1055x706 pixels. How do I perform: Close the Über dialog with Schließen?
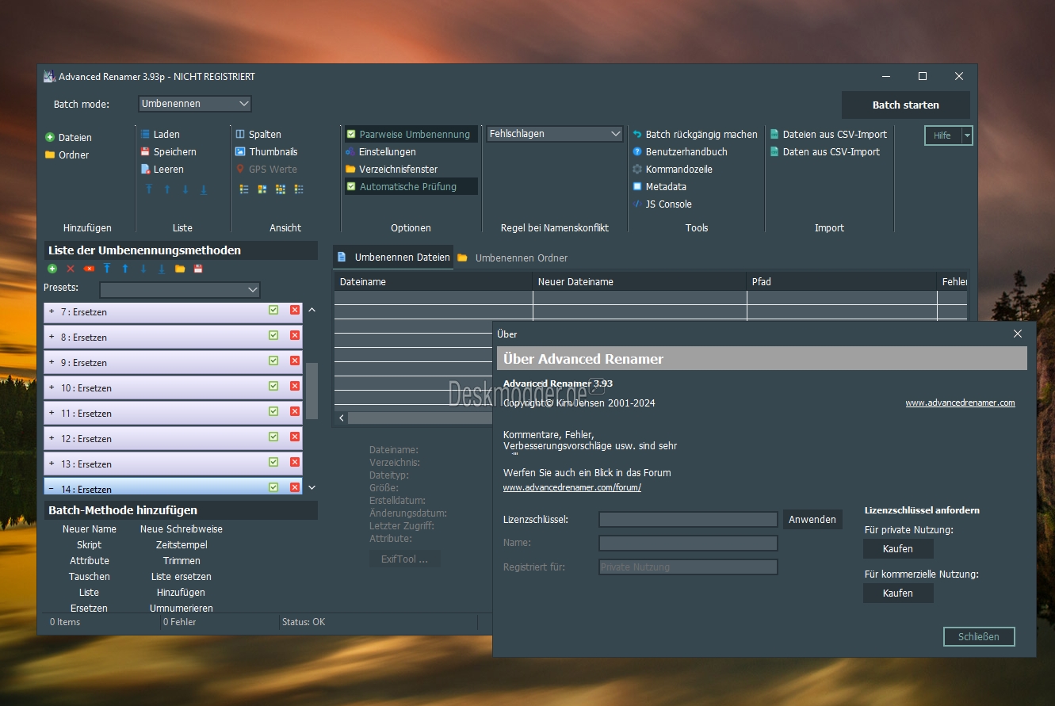tap(979, 636)
